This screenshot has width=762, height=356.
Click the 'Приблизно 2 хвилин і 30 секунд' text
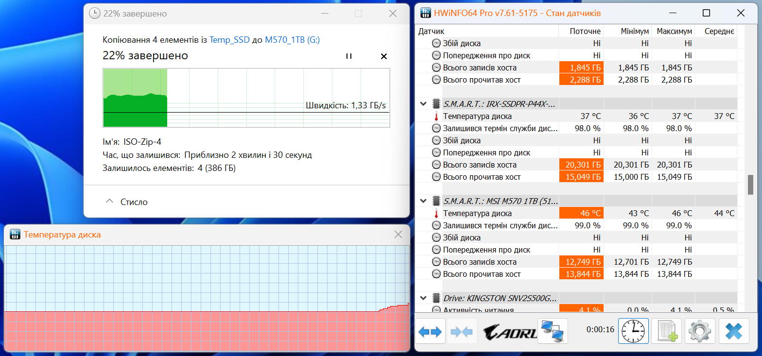(248, 155)
